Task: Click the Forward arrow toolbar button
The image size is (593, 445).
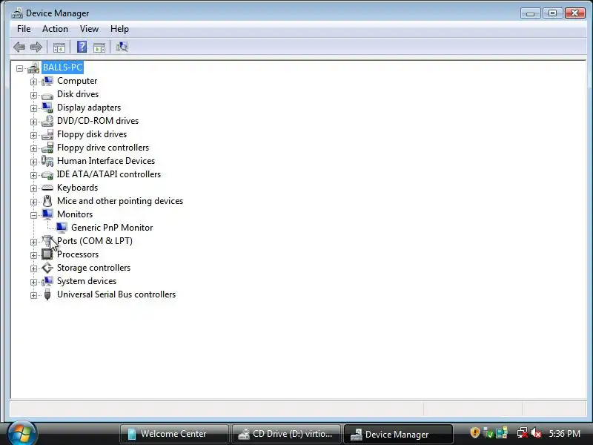Action: 36,47
